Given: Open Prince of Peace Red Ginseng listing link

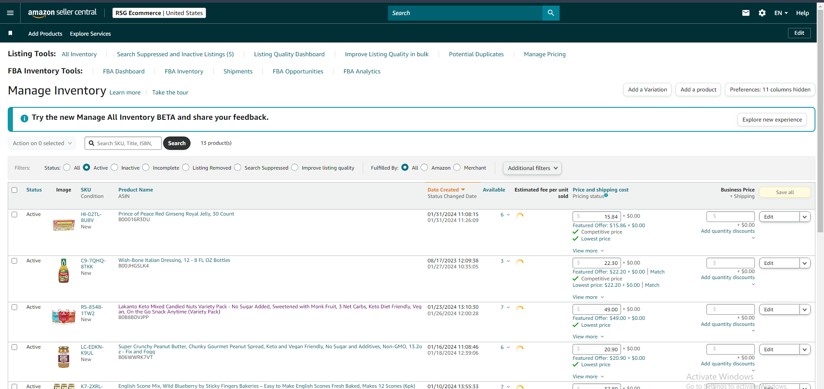Looking at the screenshot, I should pos(176,214).
